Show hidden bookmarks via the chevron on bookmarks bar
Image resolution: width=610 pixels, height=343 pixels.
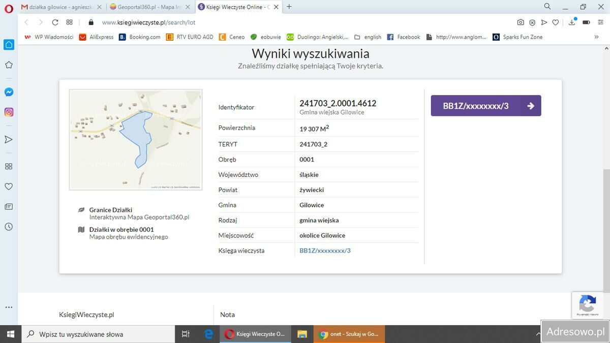click(x=597, y=37)
